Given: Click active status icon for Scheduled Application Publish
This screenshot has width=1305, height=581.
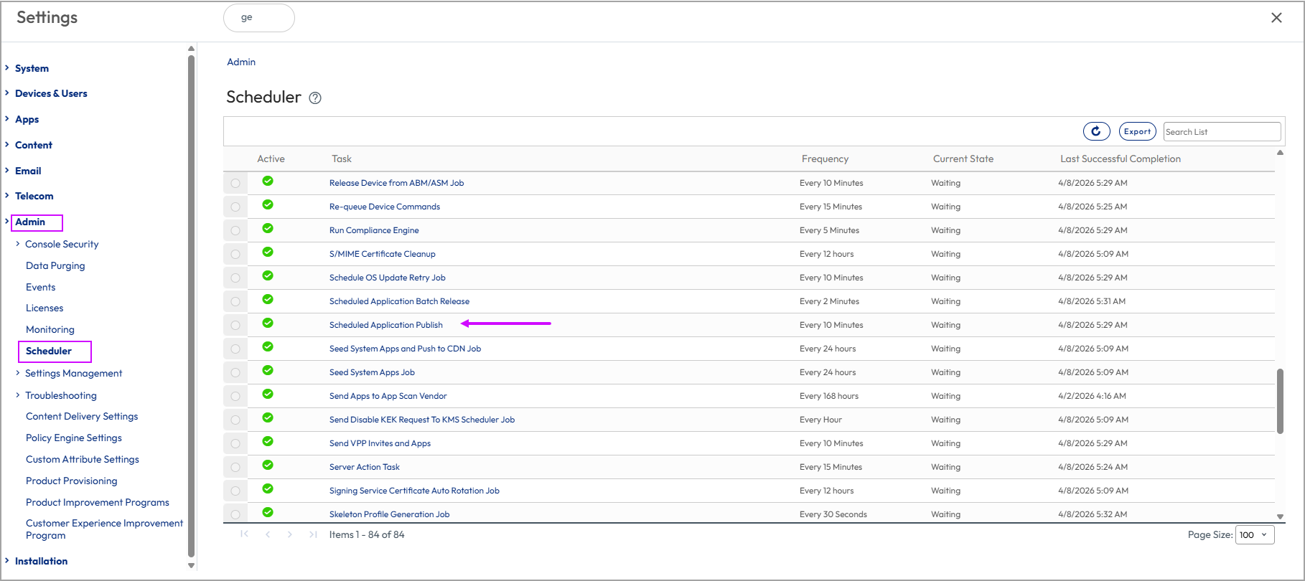Looking at the screenshot, I should tap(268, 323).
